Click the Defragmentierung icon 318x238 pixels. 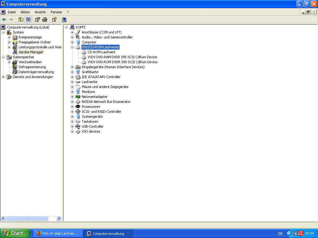(x=15, y=67)
